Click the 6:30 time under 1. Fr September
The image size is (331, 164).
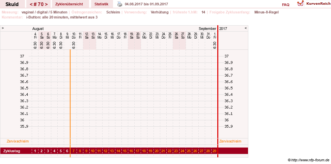[215, 45]
